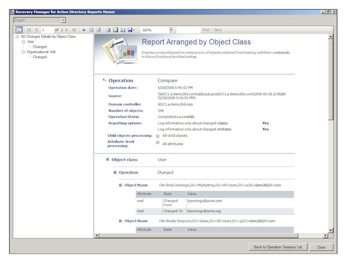The width and height of the screenshot is (347, 263).
Task: Go to last page of report
Action: tap(74, 30)
